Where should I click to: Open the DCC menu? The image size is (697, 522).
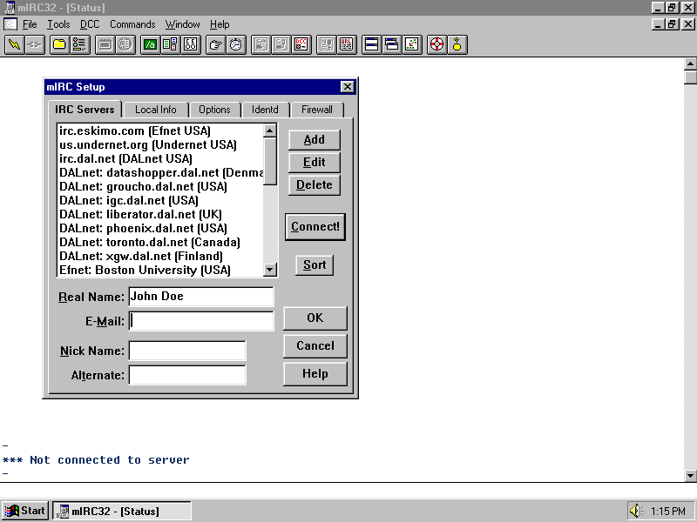90,24
